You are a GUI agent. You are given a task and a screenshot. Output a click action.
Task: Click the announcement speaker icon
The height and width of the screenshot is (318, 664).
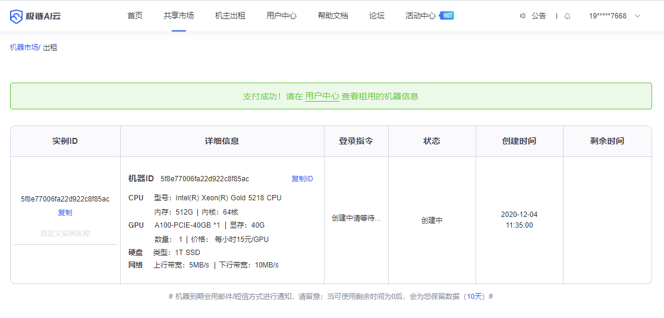point(523,16)
